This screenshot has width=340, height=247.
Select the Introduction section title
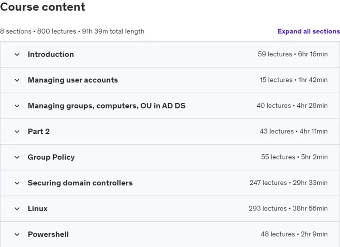51,54
